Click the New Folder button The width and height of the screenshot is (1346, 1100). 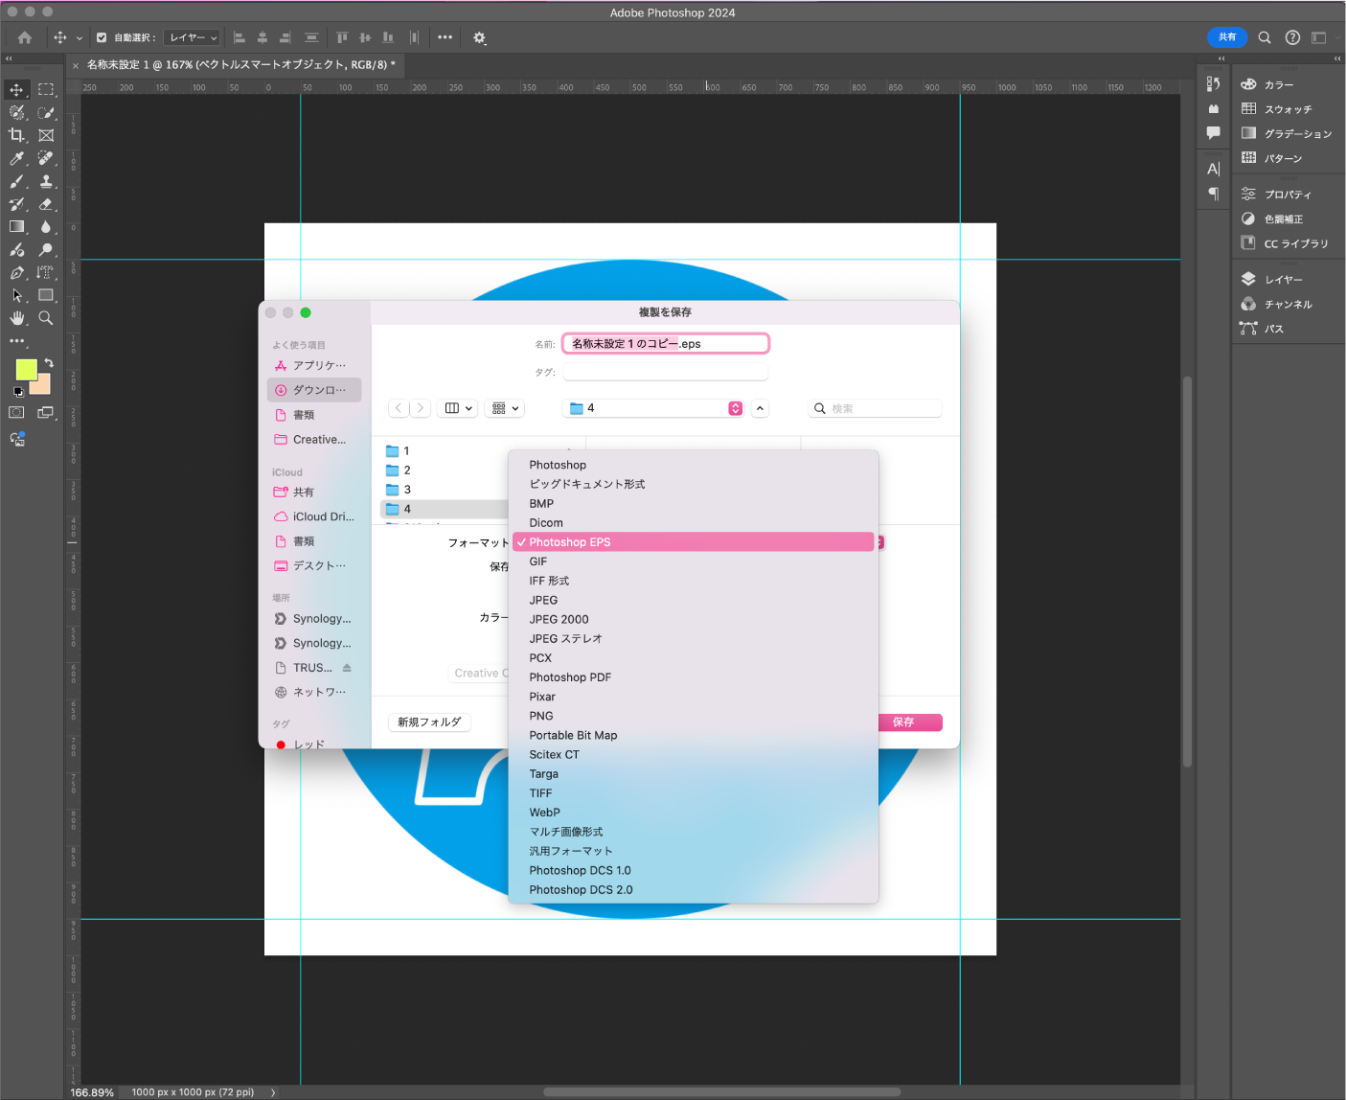point(429,722)
